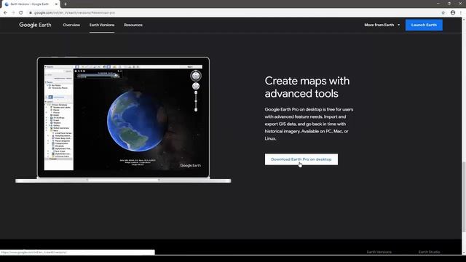466x262 pixels.
Task: Minimize the Chrome window
Action: coord(438,4)
